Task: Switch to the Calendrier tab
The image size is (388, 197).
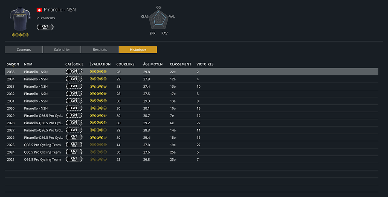Action: pyautogui.click(x=62, y=50)
